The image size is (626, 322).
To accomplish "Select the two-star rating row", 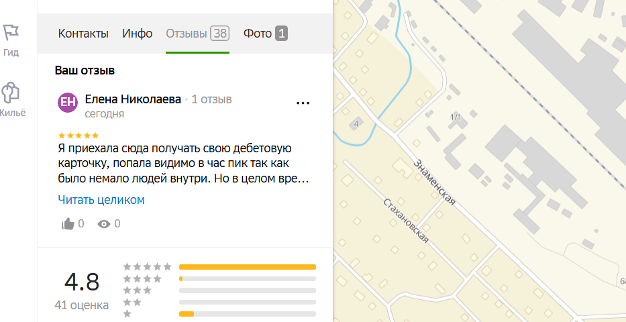I will coord(219,302).
